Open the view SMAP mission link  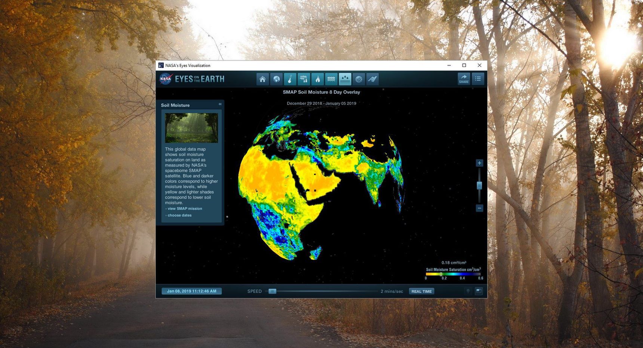click(185, 209)
